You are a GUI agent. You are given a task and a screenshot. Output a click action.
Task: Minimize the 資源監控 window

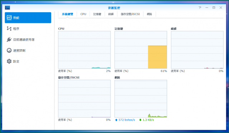tap(207, 7)
